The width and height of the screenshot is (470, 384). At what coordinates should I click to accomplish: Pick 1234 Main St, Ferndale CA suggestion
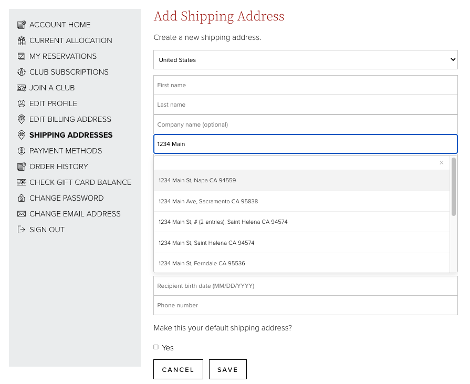coord(202,263)
